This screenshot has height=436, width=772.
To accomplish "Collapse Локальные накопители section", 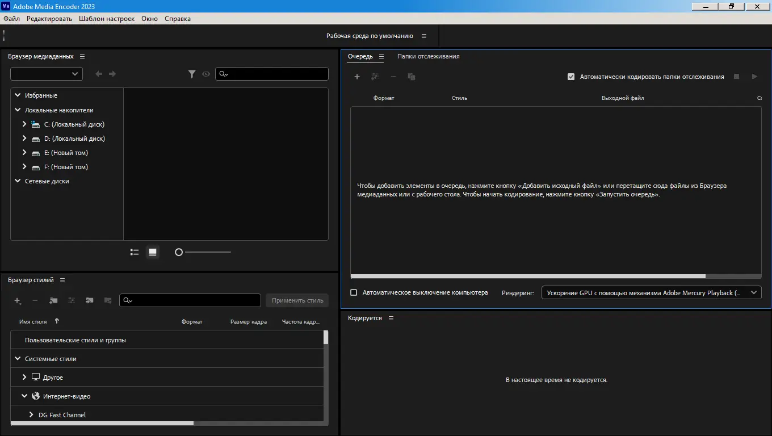I will (x=18, y=110).
